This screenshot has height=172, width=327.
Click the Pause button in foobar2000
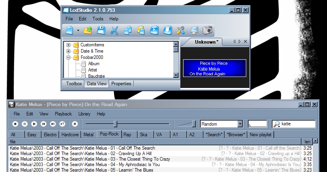(x=25, y=124)
